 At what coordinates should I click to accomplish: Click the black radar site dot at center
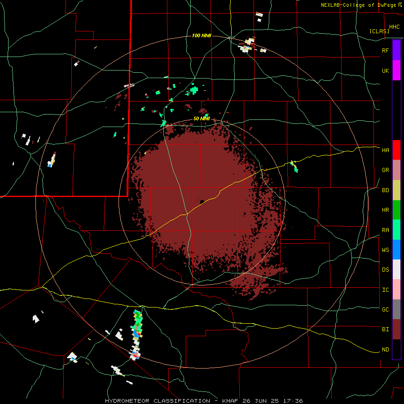click(202, 202)
